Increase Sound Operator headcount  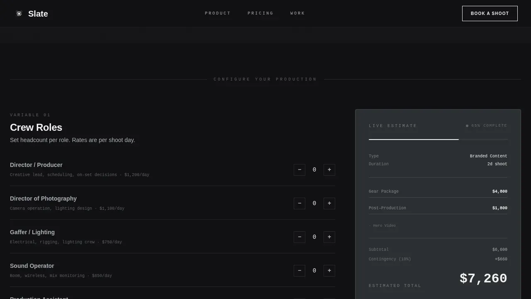329,271
